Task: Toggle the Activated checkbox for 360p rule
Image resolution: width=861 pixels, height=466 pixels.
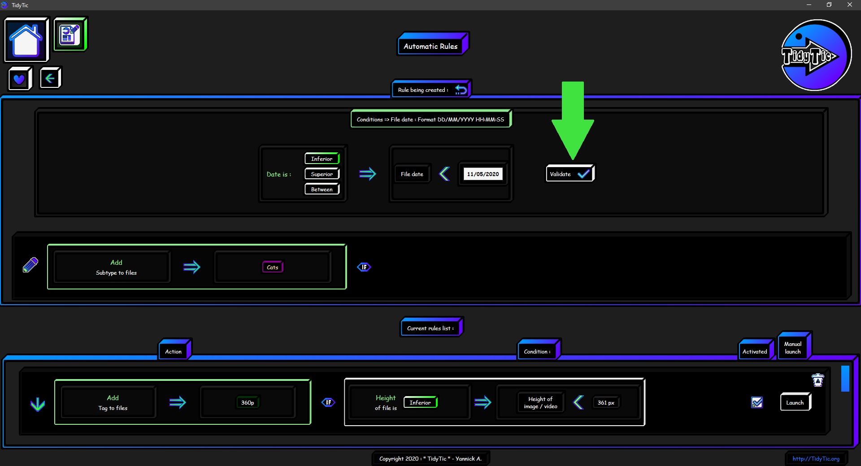Action: pyautogui.click(x=757, y=402)
